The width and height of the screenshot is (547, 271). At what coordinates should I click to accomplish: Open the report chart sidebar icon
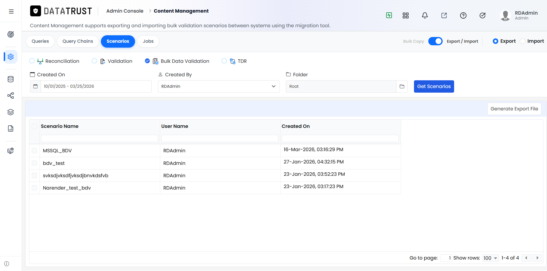(11, 128)
